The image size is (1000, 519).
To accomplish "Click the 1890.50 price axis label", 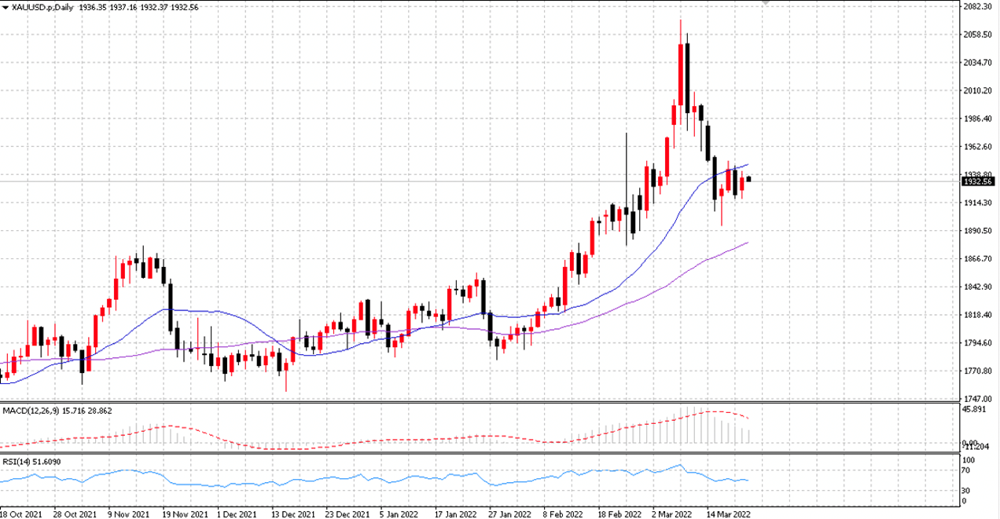I will click(x=977, y=232).
